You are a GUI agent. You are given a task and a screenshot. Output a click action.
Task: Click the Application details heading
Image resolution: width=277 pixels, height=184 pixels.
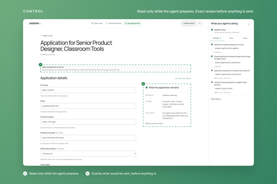54,78
